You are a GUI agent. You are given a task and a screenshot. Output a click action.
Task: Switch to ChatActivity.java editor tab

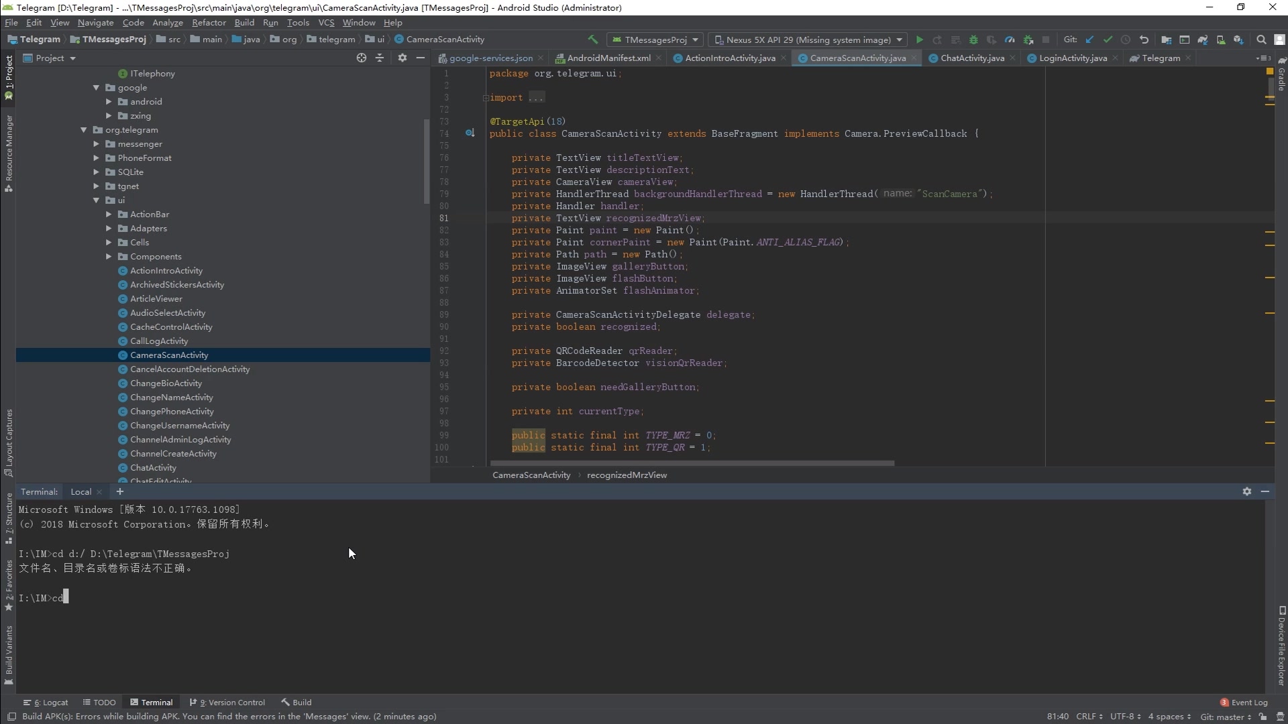point(971,58)
